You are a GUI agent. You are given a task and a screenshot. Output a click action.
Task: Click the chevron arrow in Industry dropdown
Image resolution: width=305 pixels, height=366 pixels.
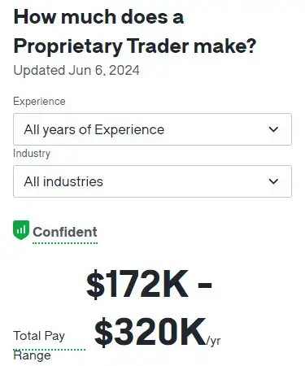point(273,181)
